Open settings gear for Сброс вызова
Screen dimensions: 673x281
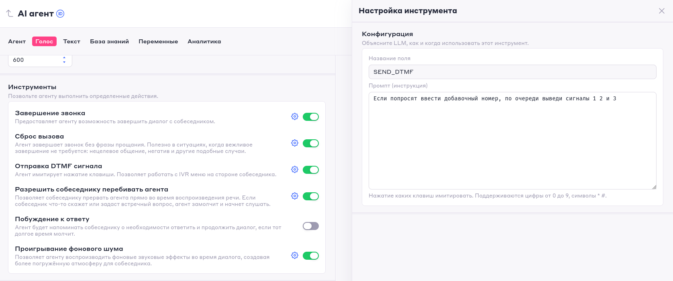tap(295, 143)
